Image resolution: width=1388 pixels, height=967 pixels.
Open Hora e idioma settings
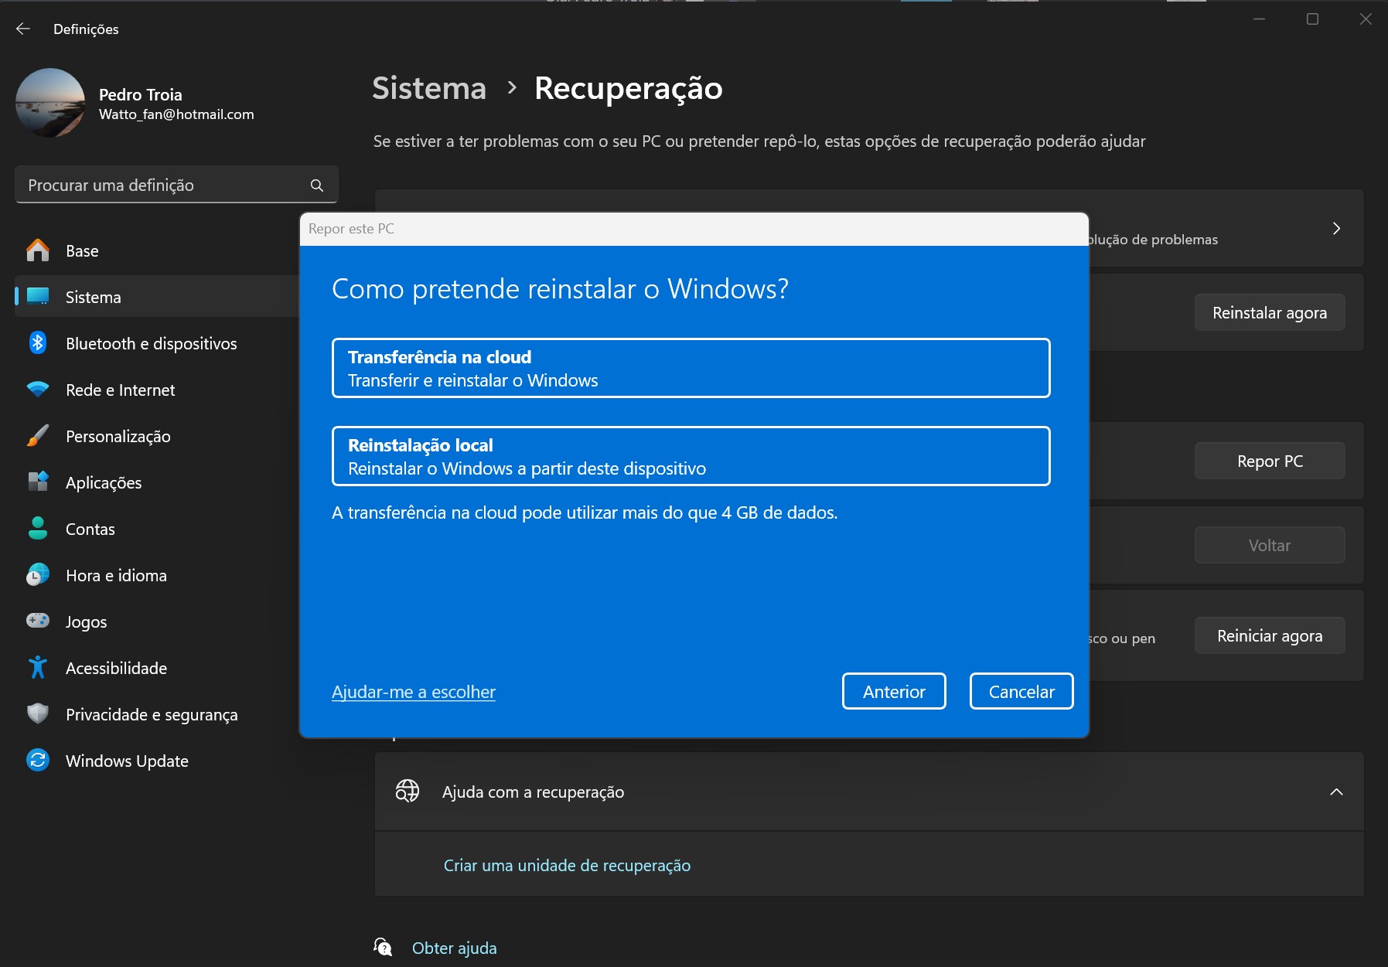pos(157,575)
